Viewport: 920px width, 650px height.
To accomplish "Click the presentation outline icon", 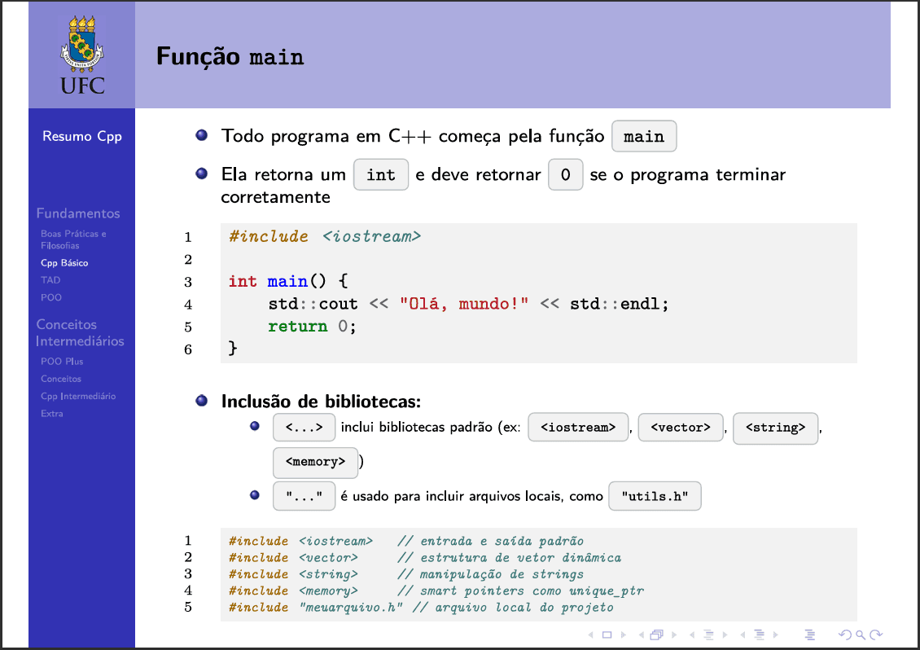I will coord(810,635).
